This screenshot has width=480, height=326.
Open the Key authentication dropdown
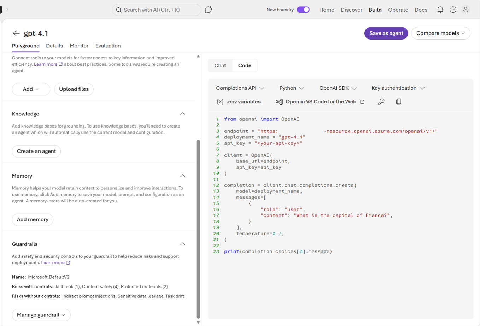click(398, 88)
